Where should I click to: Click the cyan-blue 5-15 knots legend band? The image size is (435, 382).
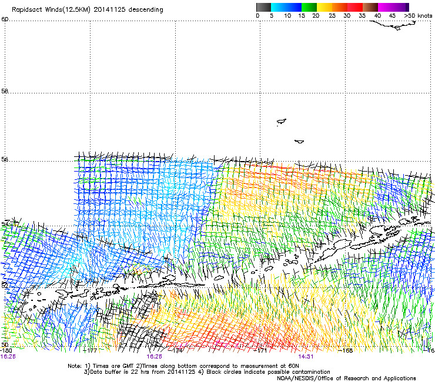pos(286,7)
